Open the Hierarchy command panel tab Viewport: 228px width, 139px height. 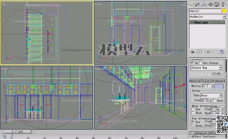pos(204,4)
